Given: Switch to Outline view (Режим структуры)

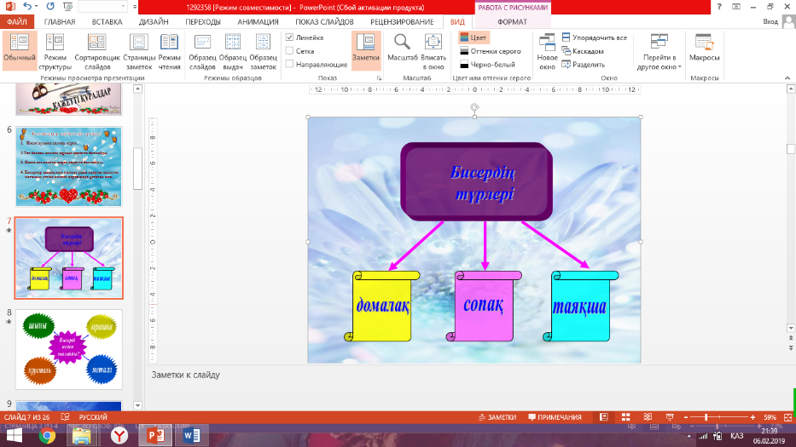Looking at the screenshot, I should pyautogui.click(x=55, y=52).
